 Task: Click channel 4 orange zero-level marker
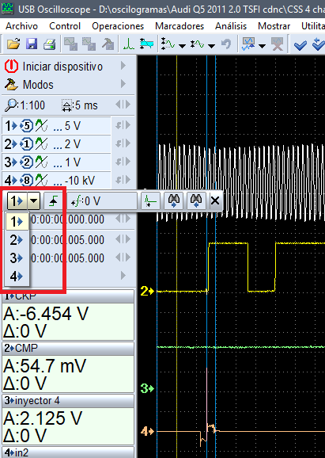coord(147,431)
